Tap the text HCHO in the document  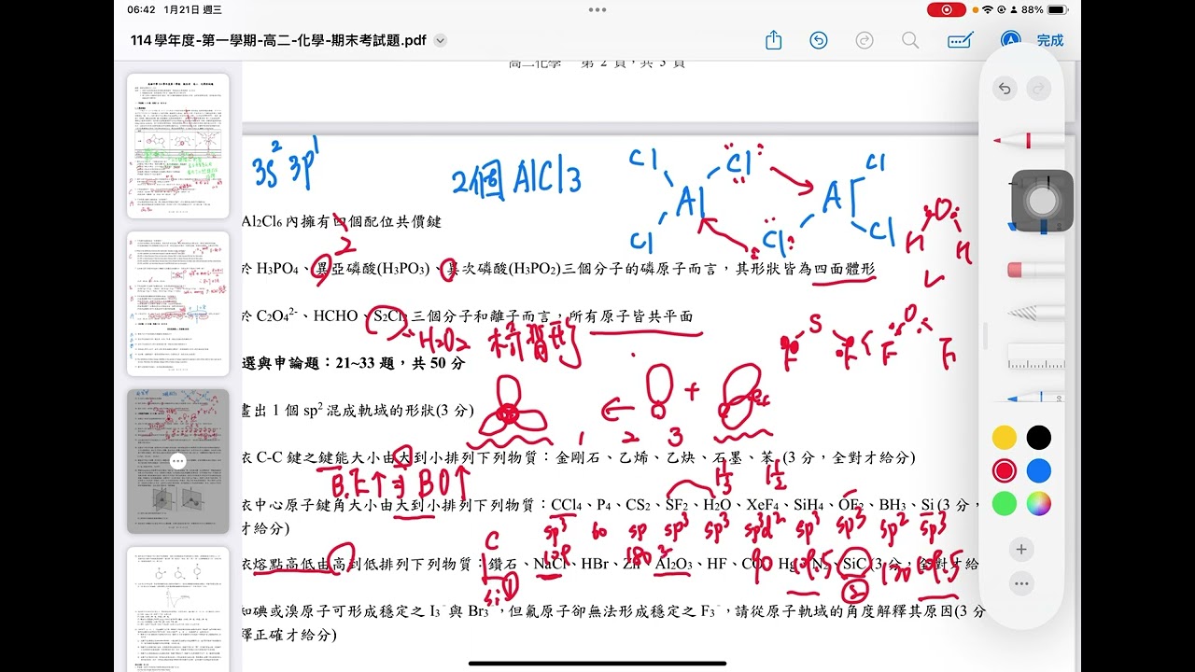[x=335, y=316]
